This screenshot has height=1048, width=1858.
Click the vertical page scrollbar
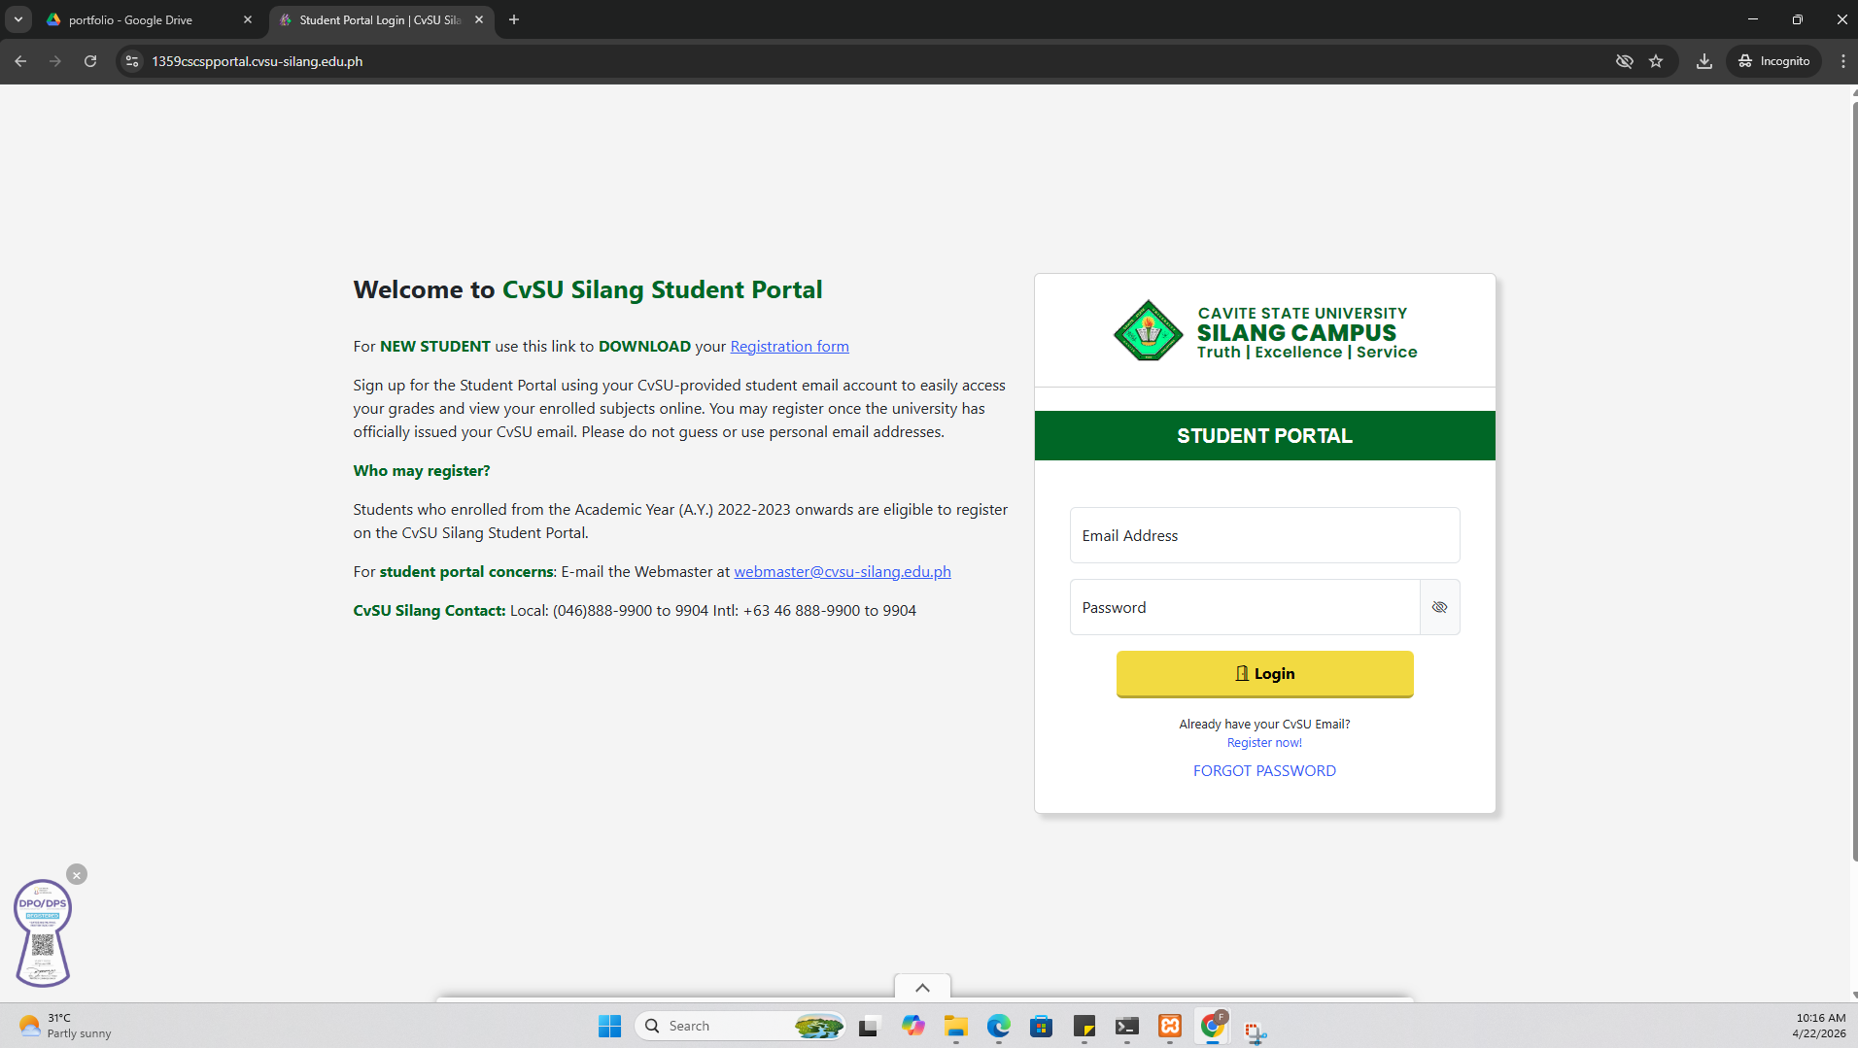(x=1854, y=481)
